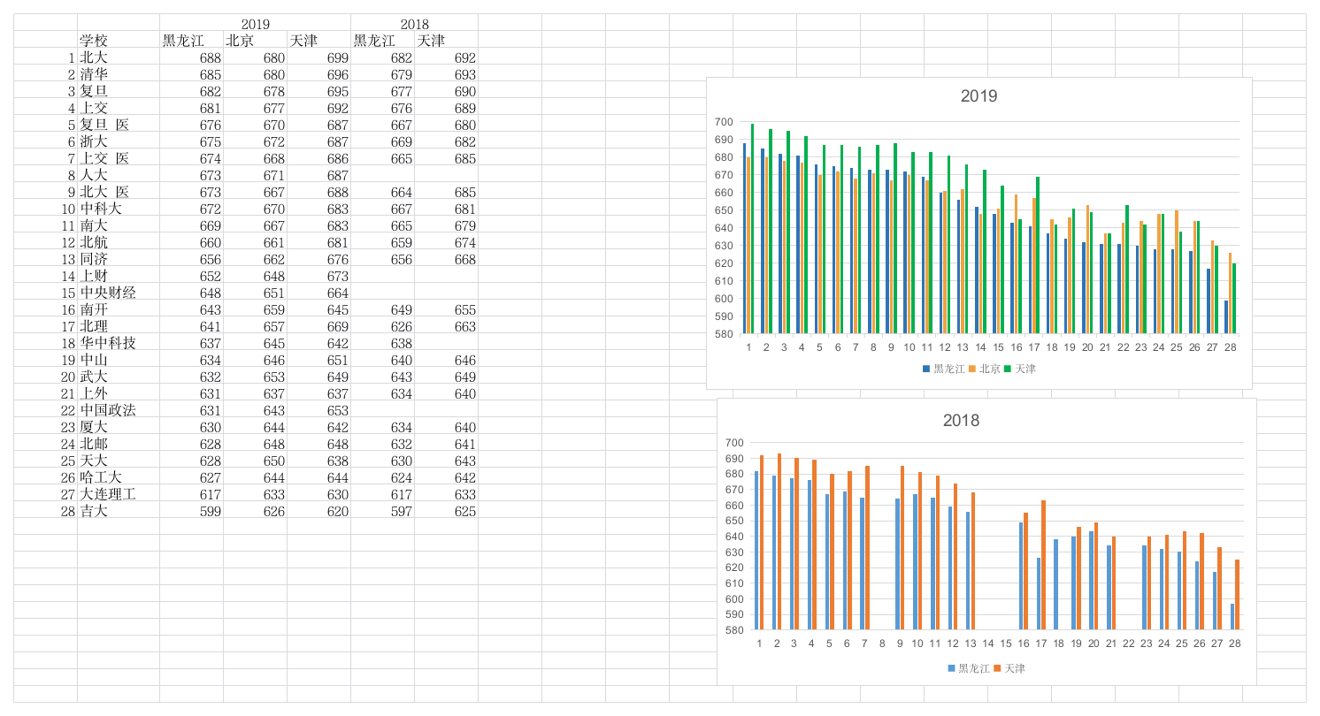Click the cell with value 620
The width and height of the screenshot is (1320, 716).
[x=318, y=511]
